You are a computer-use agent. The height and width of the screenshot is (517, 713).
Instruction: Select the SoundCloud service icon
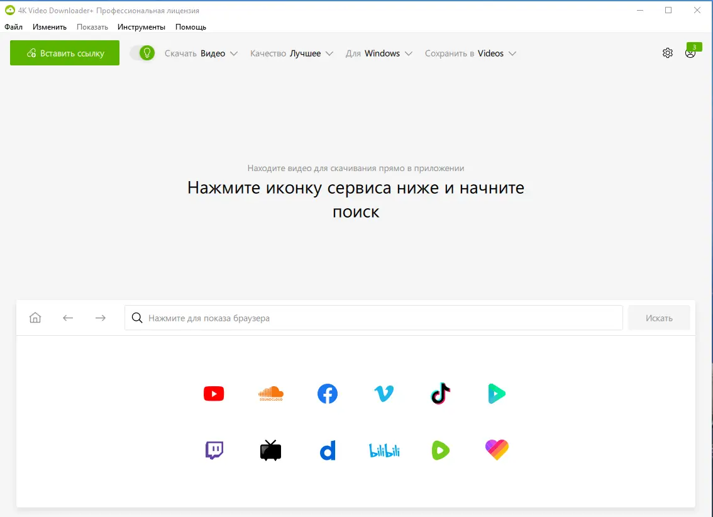[270, 393]
